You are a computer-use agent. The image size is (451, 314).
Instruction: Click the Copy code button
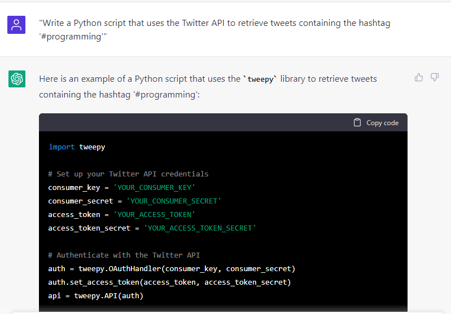(376, 123)
